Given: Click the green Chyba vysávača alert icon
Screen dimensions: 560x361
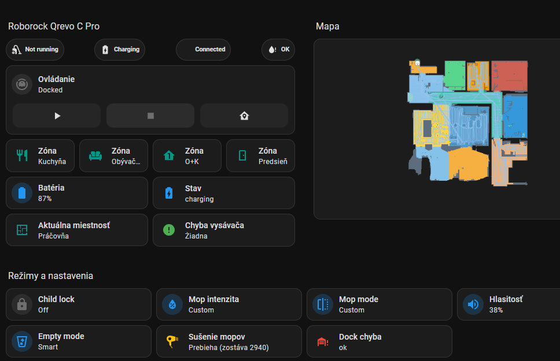Looking at the screenshot, I should tap(169, 230).
